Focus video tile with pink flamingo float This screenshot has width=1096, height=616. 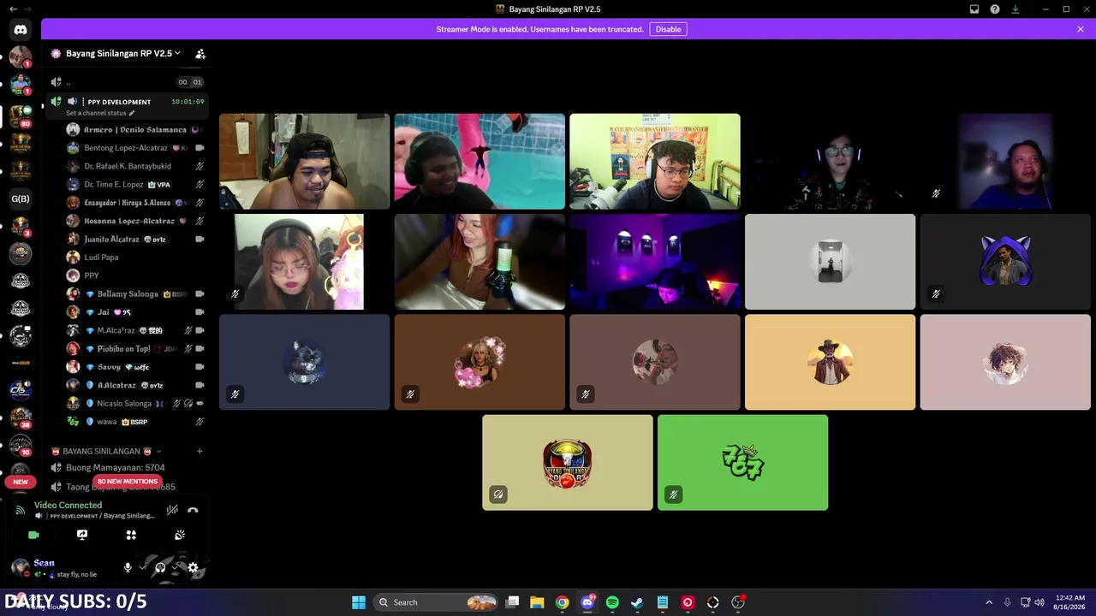(479, 162)
